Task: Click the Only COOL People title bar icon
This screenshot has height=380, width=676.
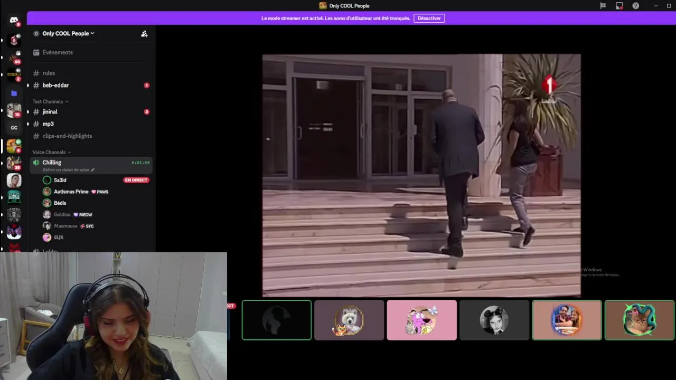Action: [323, 6]
